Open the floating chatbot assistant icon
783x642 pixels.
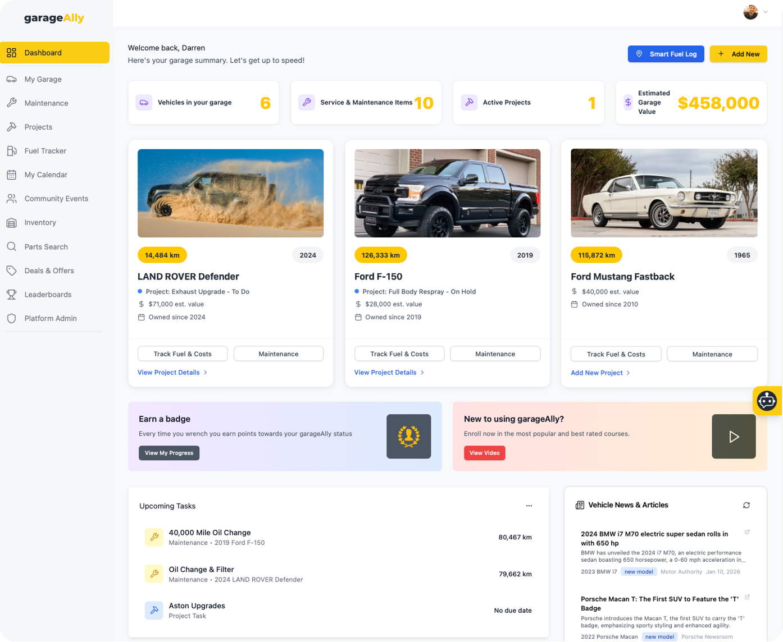click(767, 401)
